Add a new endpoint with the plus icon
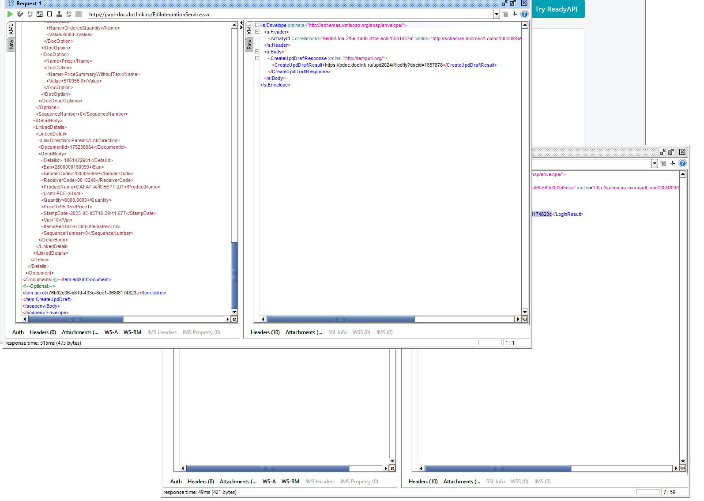This screenshot has width=704, height=501. pos(515,14)
